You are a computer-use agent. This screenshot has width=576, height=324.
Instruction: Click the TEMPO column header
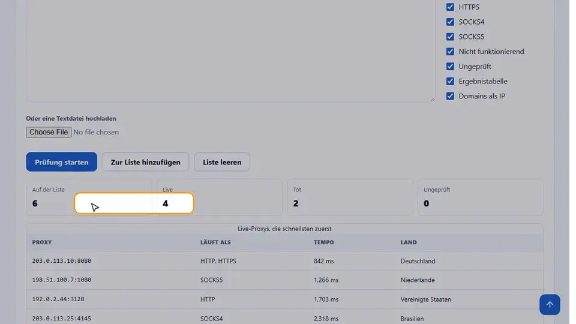pos(323,242)
